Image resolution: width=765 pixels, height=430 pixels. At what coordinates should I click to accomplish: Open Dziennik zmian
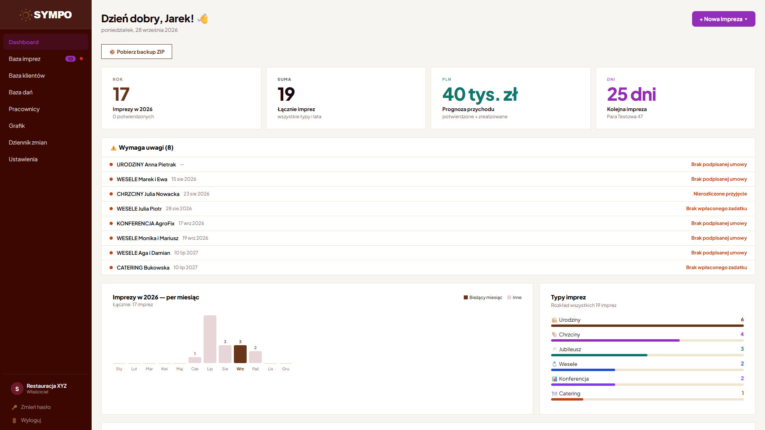coord(46,143)
